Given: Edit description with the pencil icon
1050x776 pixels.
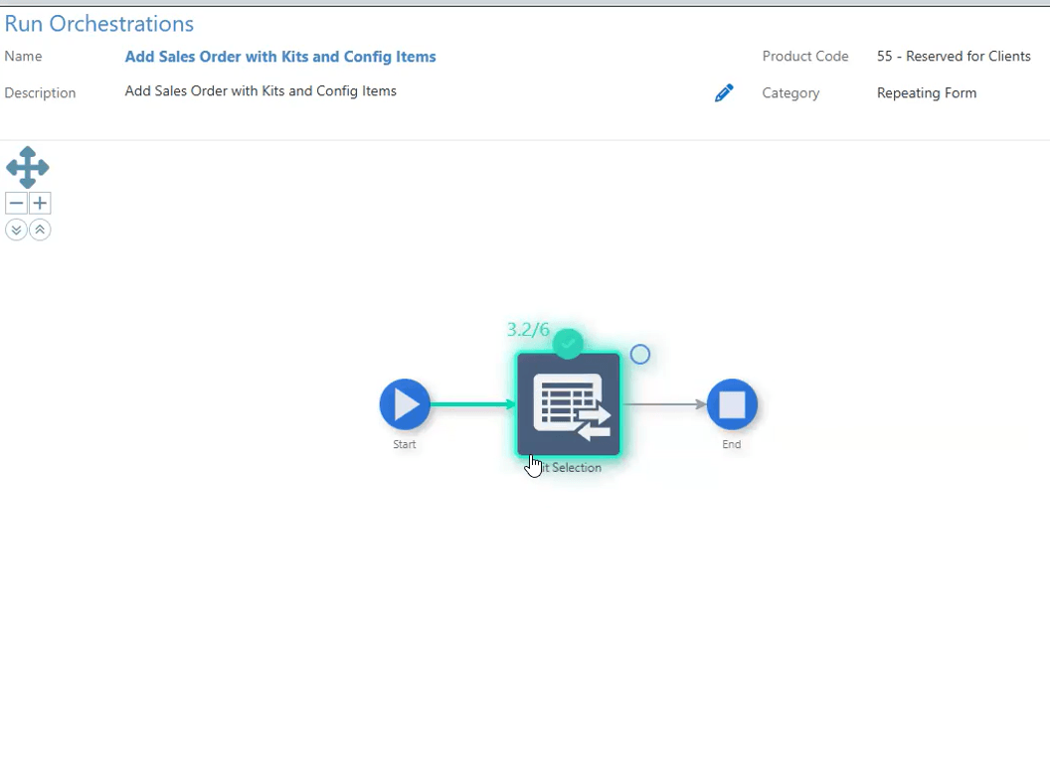Looking at the screenshot, I should click(724, 93).
